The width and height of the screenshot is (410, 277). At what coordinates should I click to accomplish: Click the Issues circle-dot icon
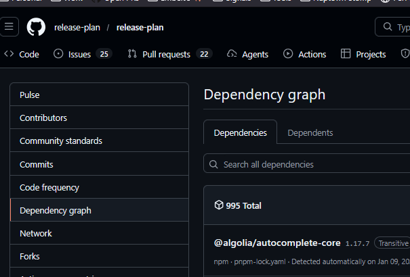(x=58, y=53)
